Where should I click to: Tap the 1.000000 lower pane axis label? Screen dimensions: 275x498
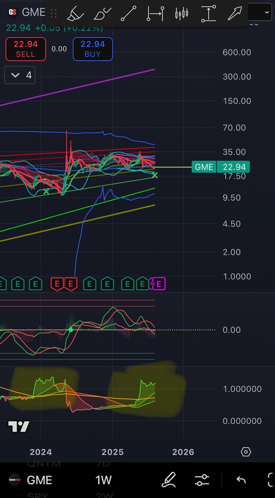(242, 389)
